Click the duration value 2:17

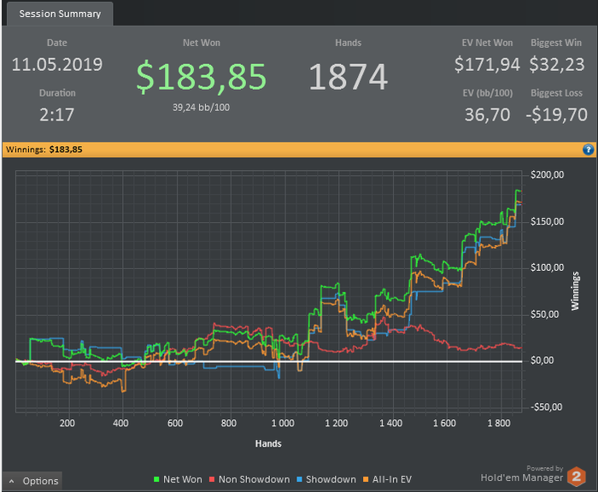coord(57,114)
